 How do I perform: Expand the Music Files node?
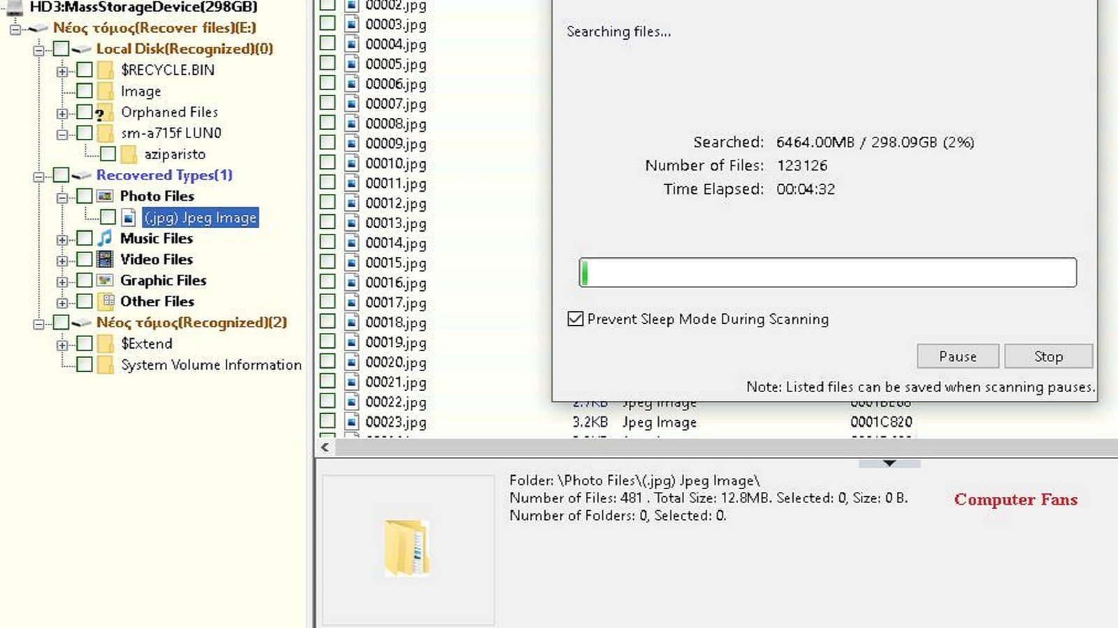(x=62, y=239)
